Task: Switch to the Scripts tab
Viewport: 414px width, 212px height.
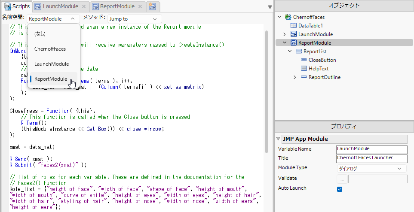Action: (x=16, y=6)
